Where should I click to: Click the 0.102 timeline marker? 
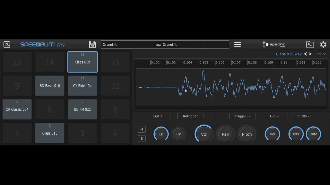tap(155, 62)
